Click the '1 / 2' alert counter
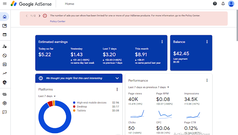 tap(33, 16)
